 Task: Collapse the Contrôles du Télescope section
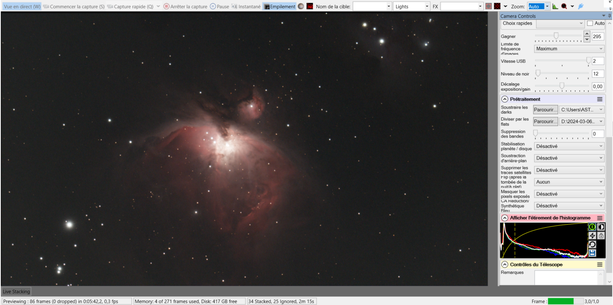tap(505, 264)
